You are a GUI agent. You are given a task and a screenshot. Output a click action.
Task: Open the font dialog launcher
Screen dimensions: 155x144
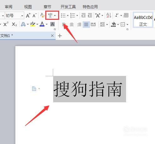coord(55,29)
